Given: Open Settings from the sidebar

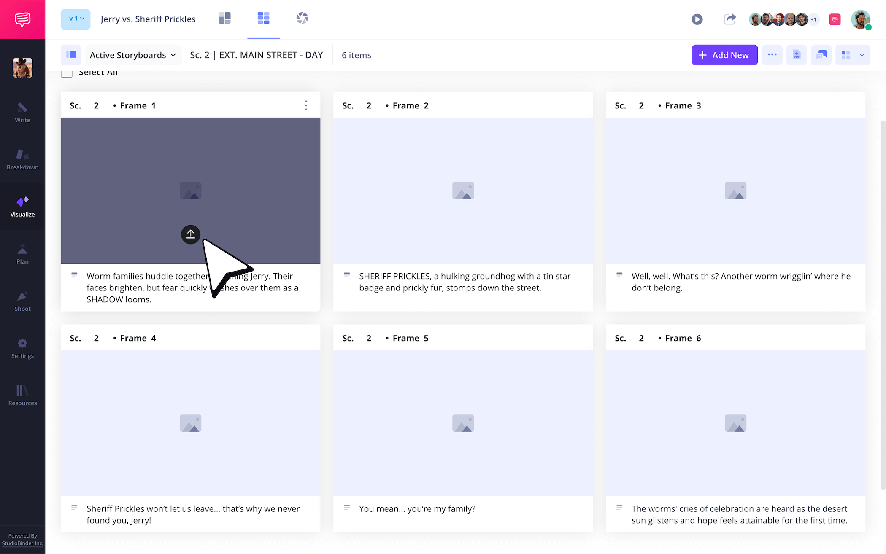Looking at the screenshot, I should tap(22, 348).
